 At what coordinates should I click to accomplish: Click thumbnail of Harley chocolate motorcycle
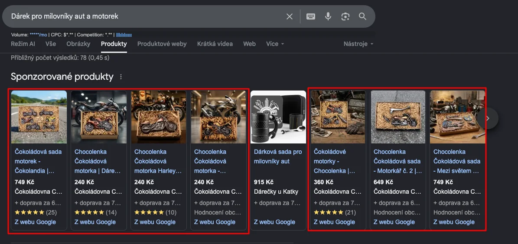pyautogui.click(x=159, y=117)
